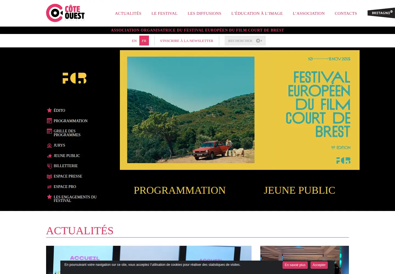
Task: Click the star icon beside Les engagements du festival
Action: click(49, 197)
